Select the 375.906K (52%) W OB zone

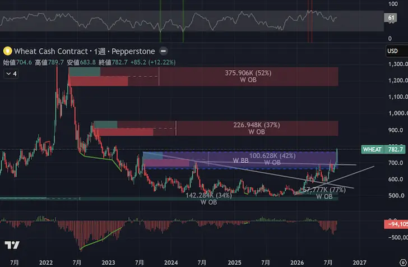click(x=248, y=76)
